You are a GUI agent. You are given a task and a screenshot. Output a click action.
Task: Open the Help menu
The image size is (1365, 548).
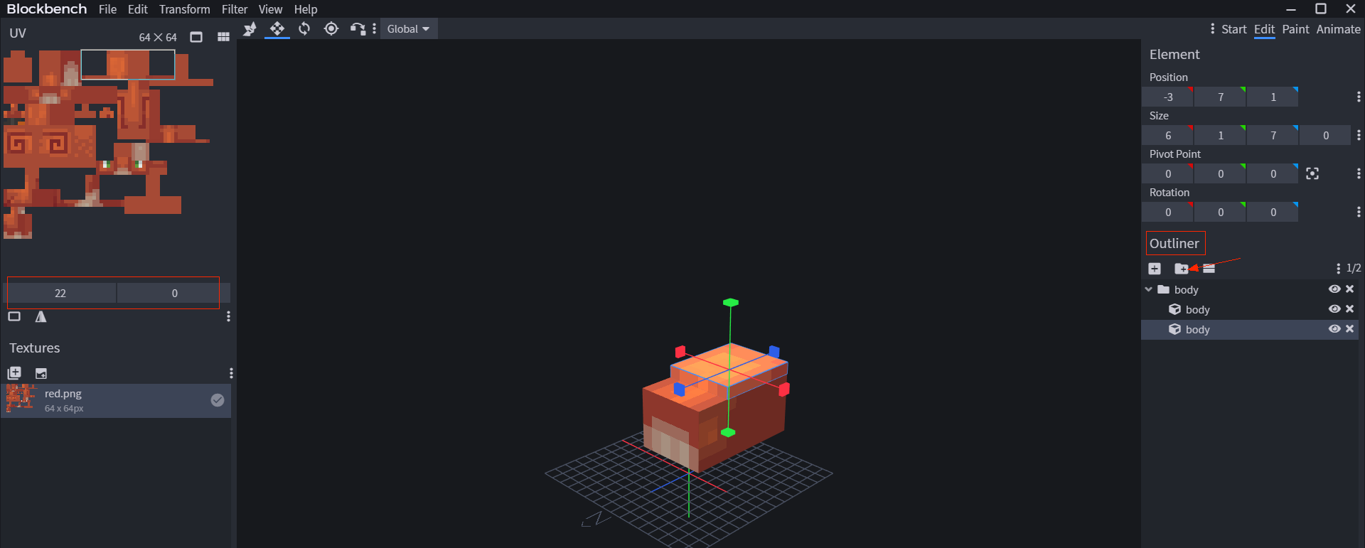click(x=306, y=9)
